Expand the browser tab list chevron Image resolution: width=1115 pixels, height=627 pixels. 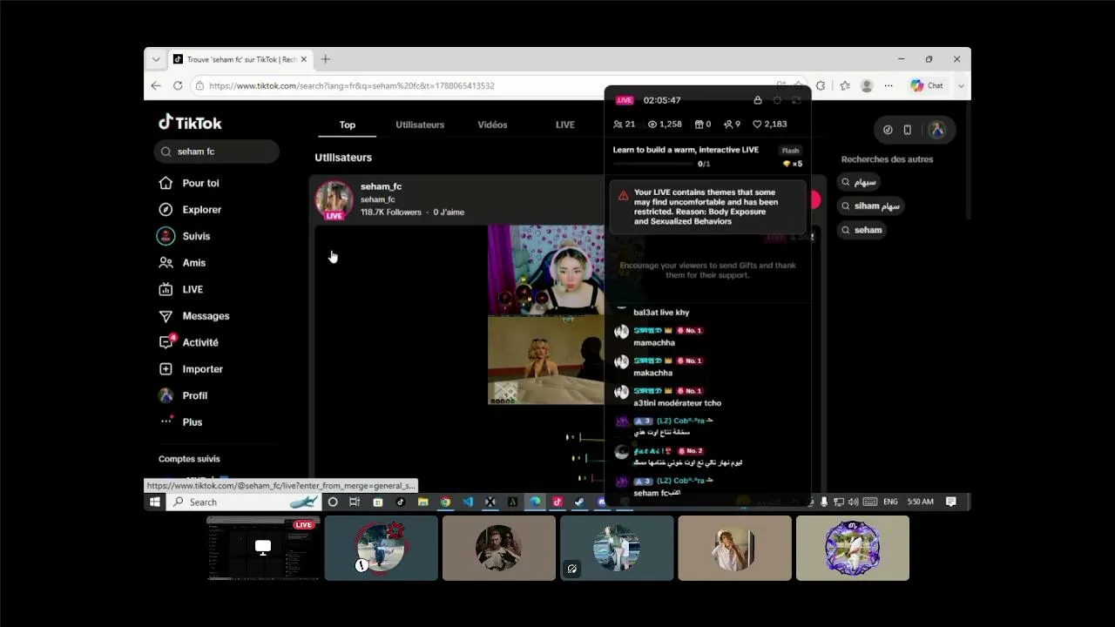click(x=156, y=59)
